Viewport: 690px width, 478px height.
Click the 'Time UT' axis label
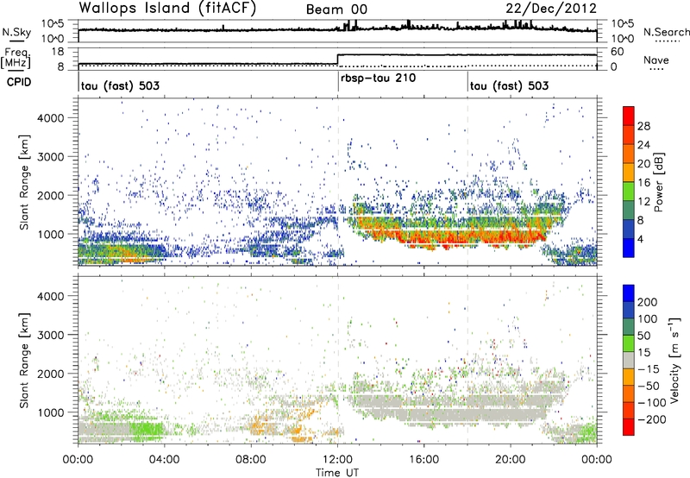[x=337, y=472]
